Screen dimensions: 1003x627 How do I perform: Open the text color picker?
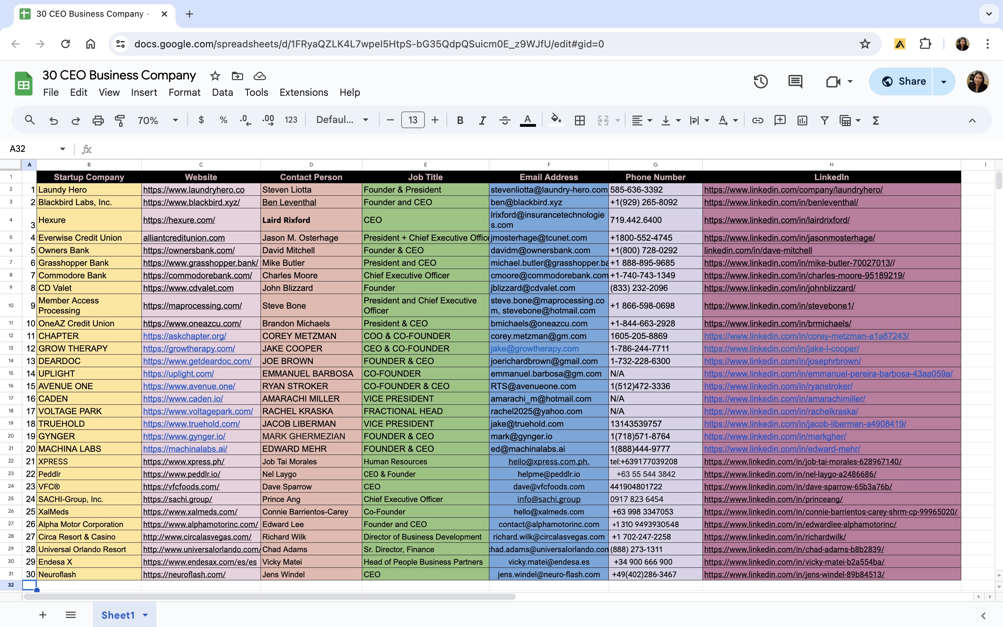pyautogui.click(x=528, y=120)
